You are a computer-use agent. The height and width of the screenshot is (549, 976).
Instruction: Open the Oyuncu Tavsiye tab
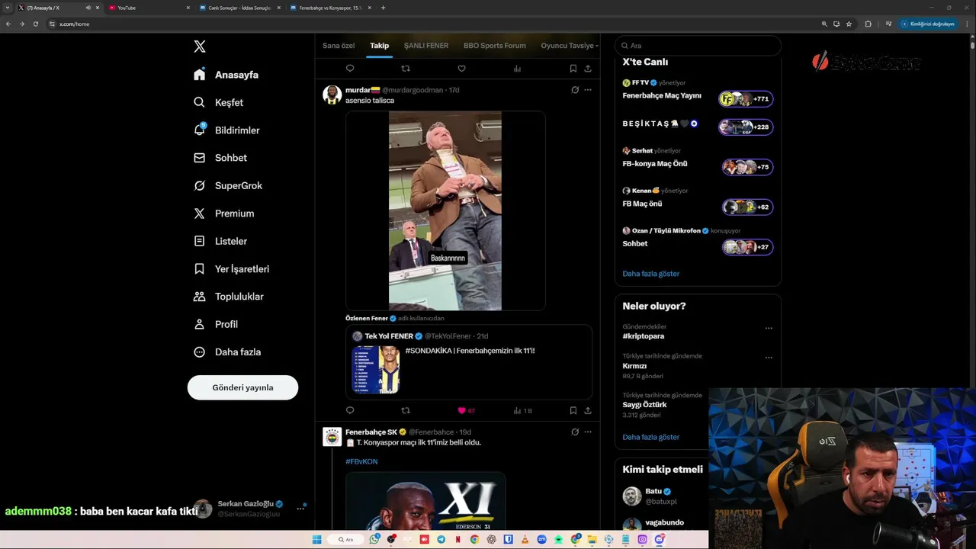click(568, 46)
